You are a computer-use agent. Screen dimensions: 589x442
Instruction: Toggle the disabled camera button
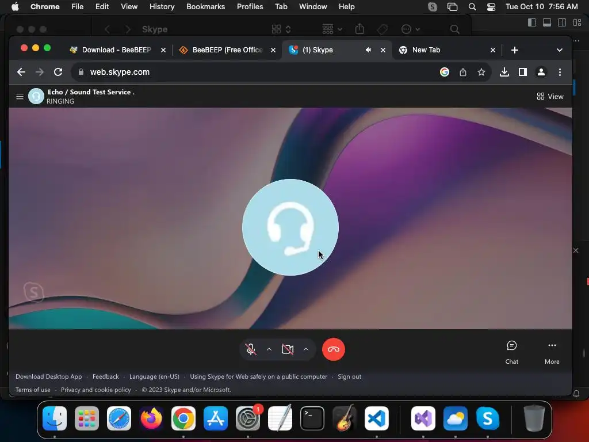[288, 349]
